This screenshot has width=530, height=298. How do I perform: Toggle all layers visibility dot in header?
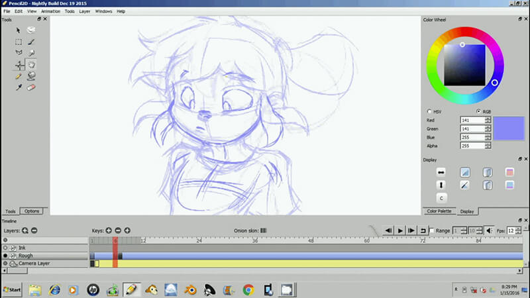coord(5,240)
